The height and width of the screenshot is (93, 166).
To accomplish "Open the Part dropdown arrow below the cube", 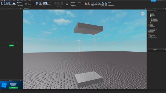I will [37, 6].
